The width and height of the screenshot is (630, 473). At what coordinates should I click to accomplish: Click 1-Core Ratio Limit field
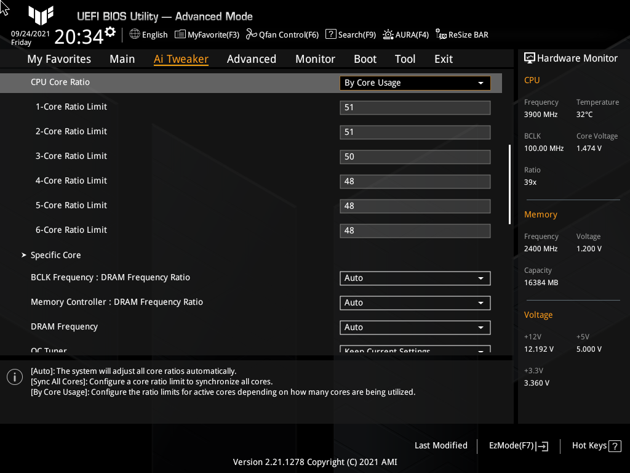pos(415,107)
